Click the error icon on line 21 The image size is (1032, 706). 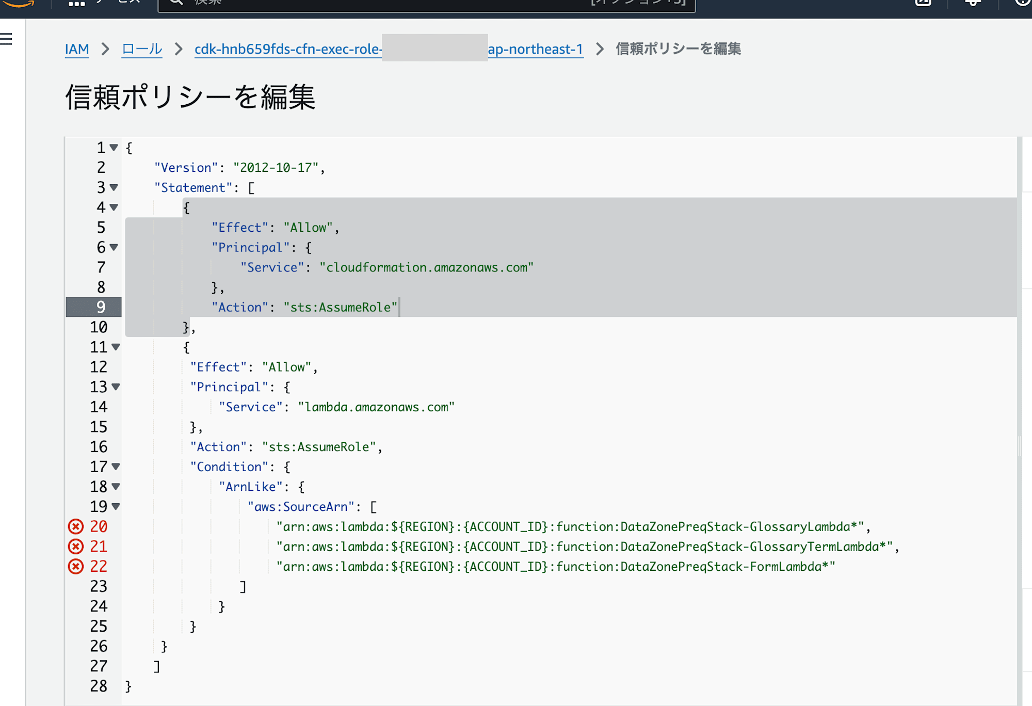pos(76,547)
